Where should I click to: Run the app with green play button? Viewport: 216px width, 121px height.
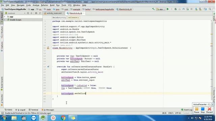(168, 9)
